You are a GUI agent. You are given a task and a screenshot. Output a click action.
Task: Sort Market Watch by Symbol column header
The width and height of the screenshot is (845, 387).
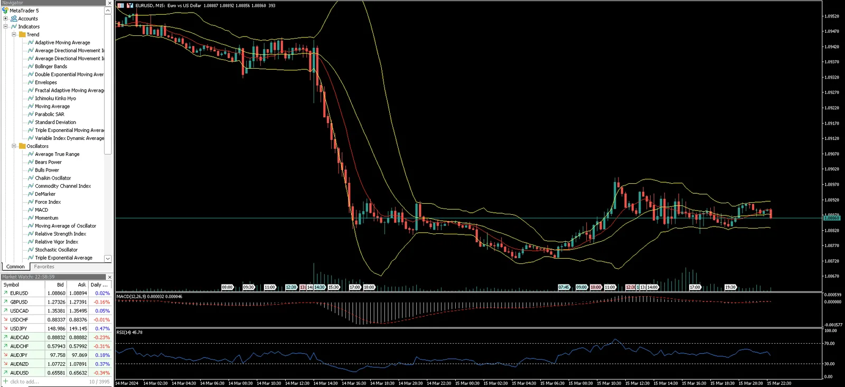point(23,285)
